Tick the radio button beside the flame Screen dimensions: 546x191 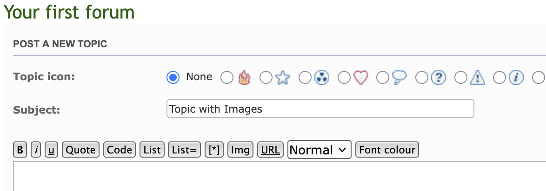click(227, 77)
